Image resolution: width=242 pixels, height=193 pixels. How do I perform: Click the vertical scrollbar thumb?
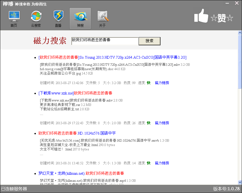pyautogui.click(x=240, y=61)
